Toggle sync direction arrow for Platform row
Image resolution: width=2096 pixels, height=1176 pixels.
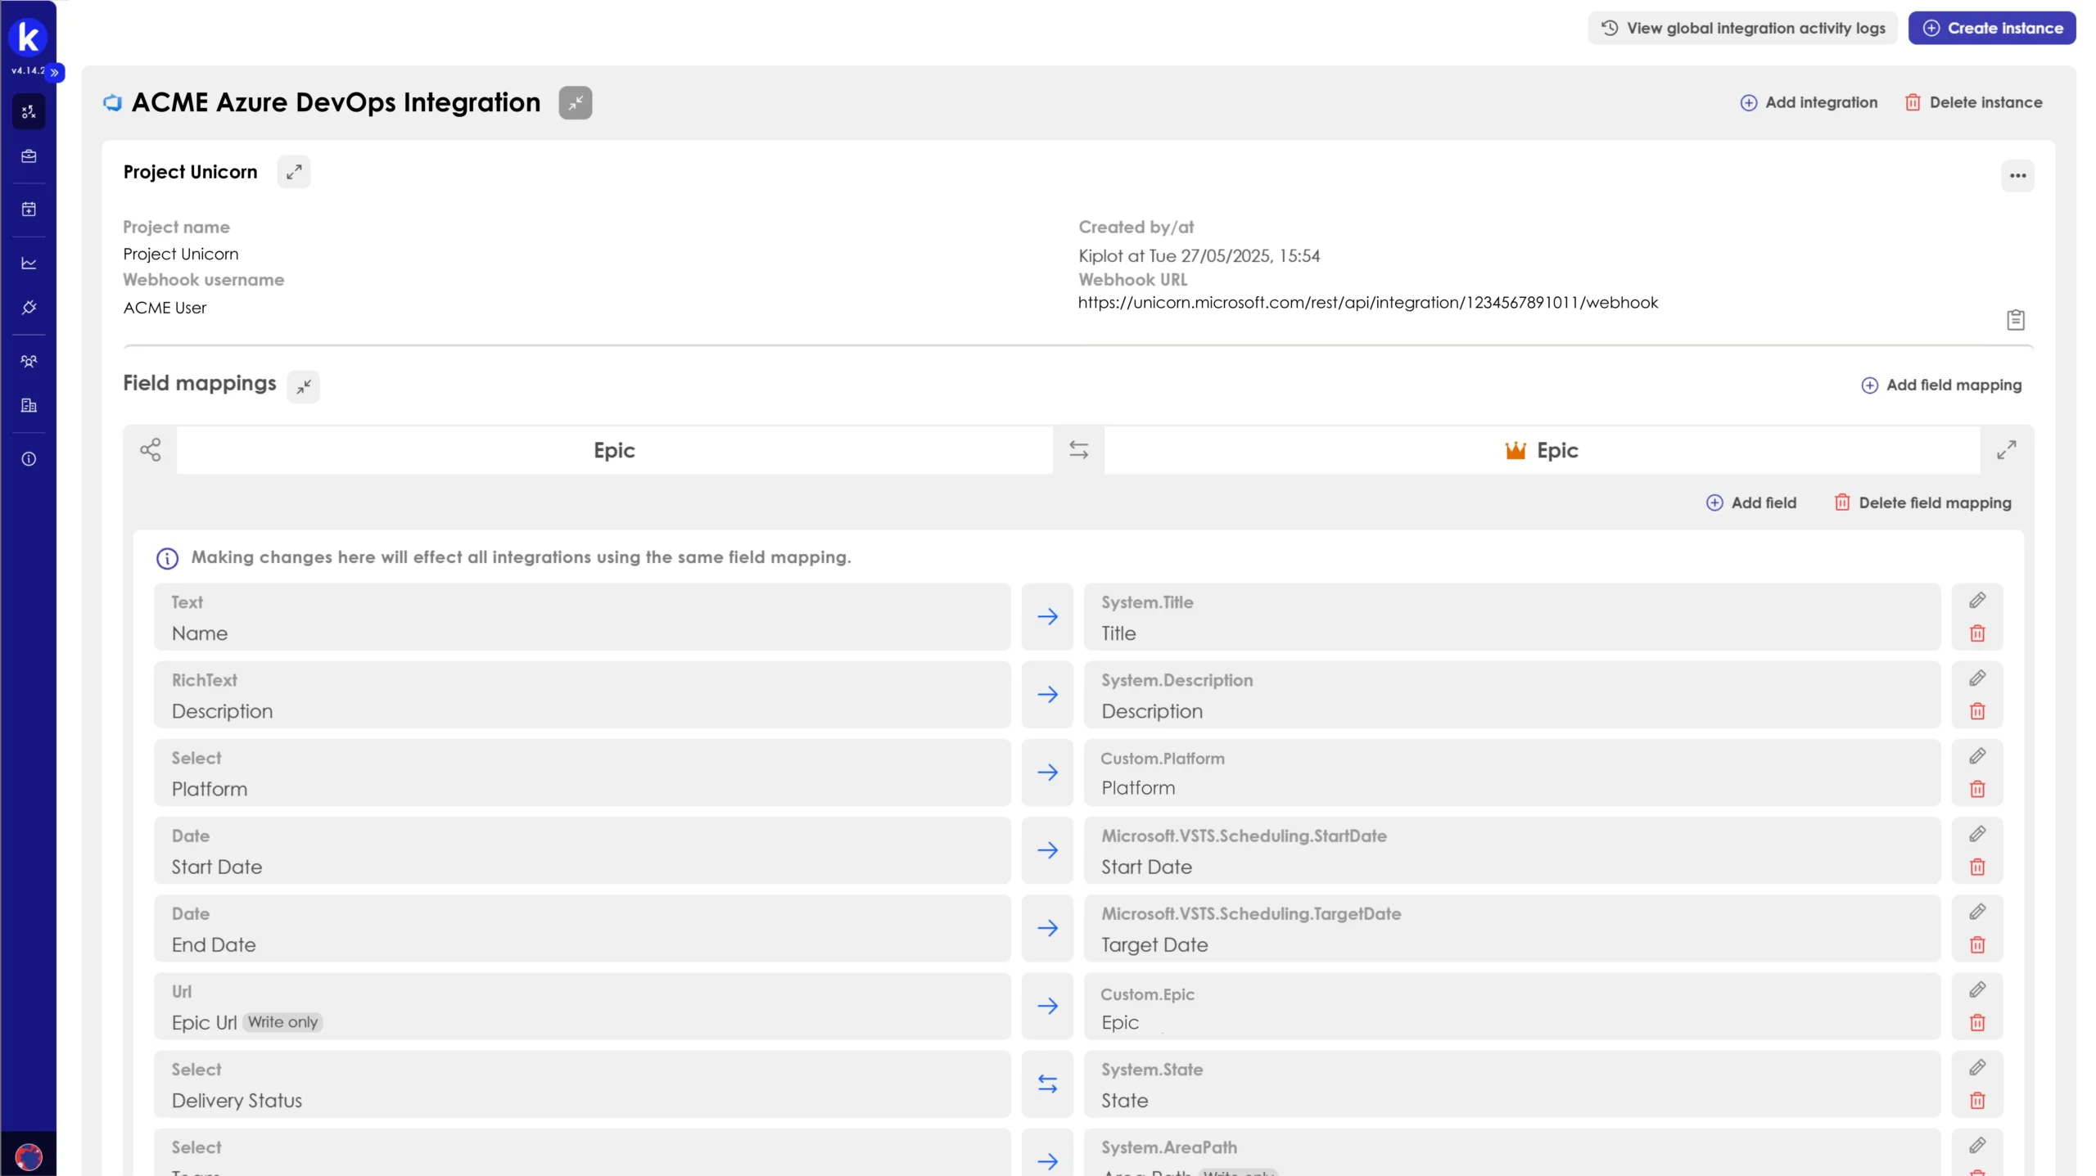click(x=1047, y=772)
